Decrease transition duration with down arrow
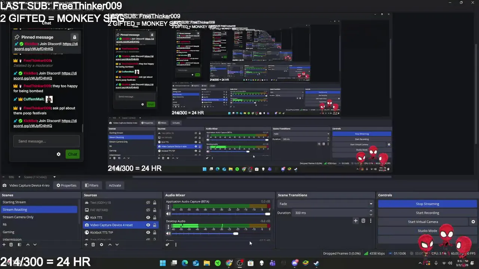Image resolution: width=479 pixels, height=269 pixels. tap(371, 214)
